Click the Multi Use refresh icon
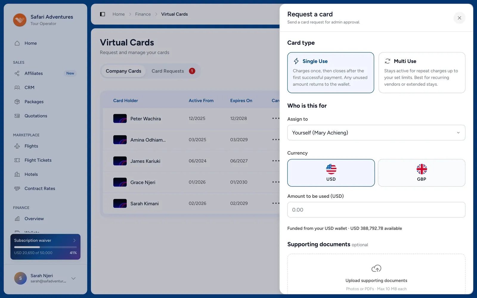This screenshot has width=477, height=298. coord(388,61)
